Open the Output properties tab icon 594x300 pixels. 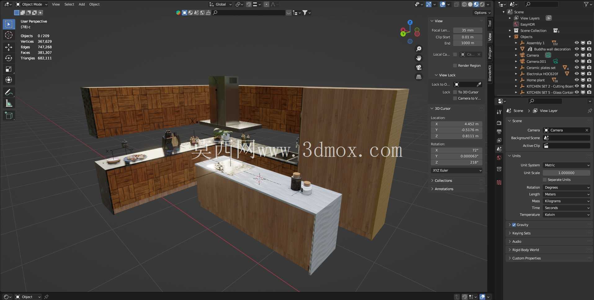[x=499, y=132]
